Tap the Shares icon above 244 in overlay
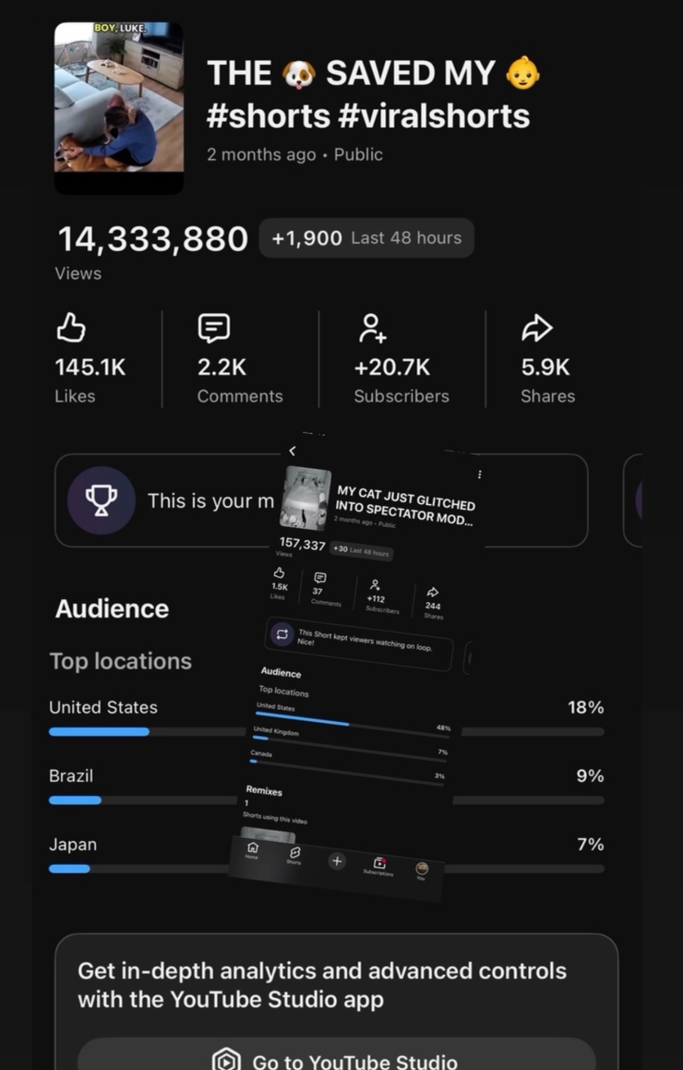Viewport: 683px width, 1070px height. 433,592
